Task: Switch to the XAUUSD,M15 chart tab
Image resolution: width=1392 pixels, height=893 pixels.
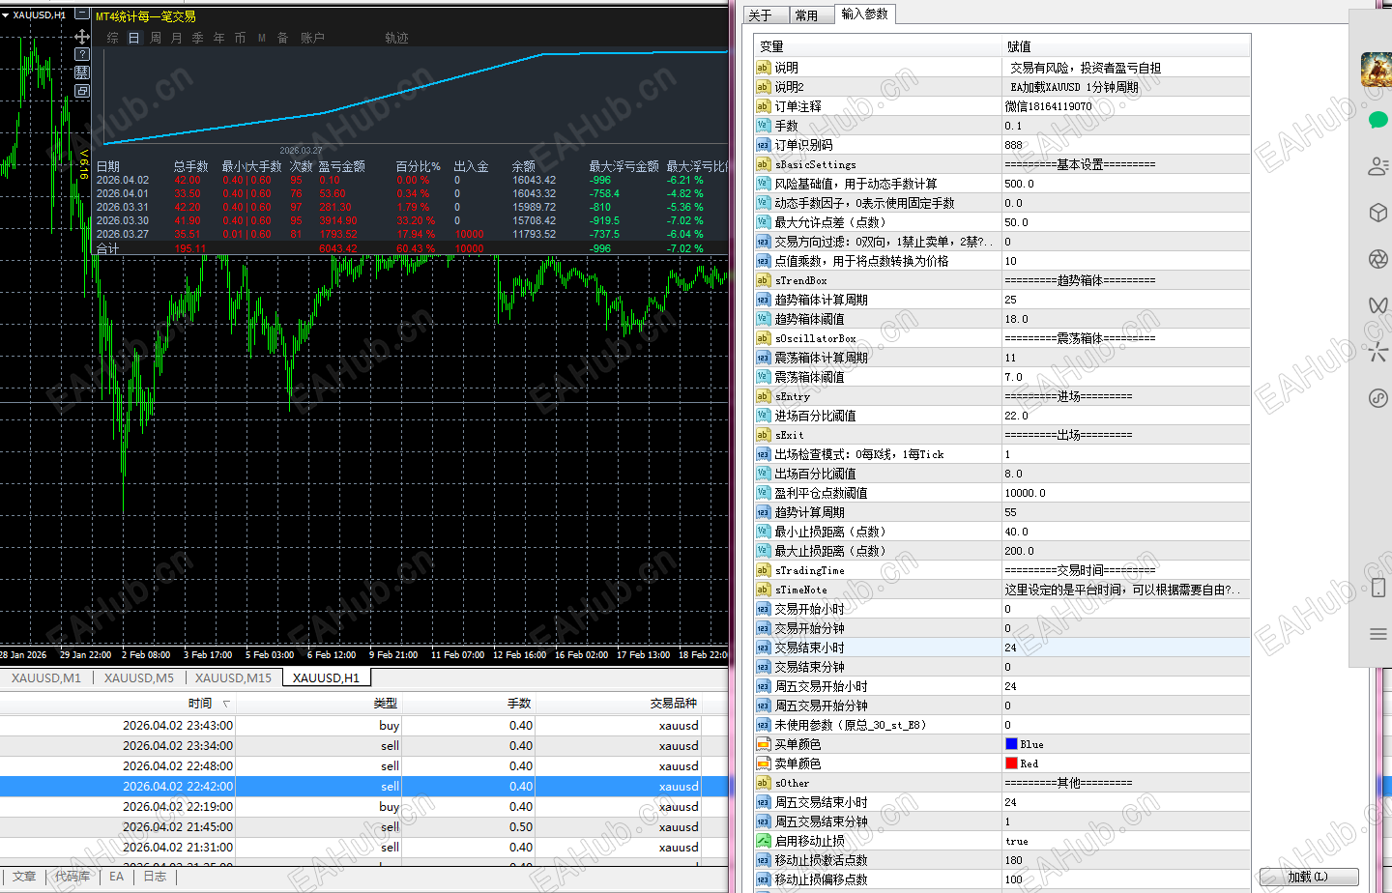Action: 233,677
